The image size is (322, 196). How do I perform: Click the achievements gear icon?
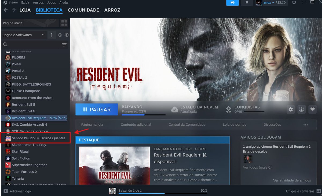pyautogui.click(x=228, y=109)
